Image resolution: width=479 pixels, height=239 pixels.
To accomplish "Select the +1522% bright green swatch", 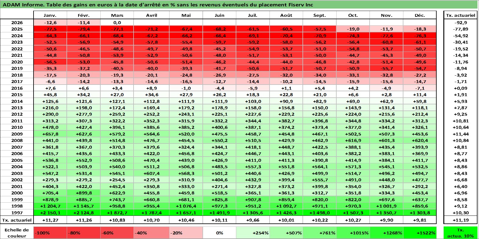I will tap(420, 233).
